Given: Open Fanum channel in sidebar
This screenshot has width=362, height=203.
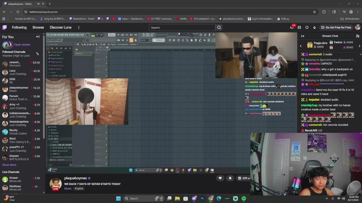Looking at the screenshot, I should point(21,98).
